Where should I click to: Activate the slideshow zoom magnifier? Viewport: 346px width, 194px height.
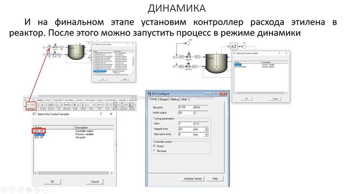[x=37, y=190]
